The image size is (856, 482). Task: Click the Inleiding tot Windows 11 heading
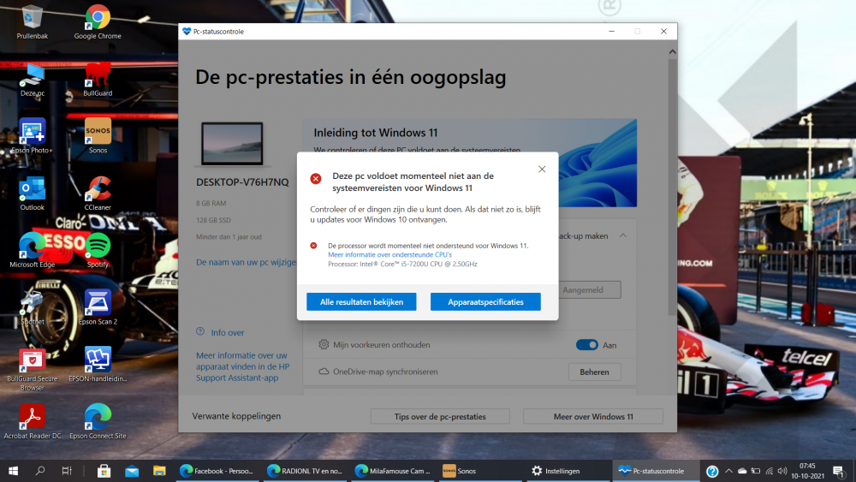pyautogui.click(x=376, y=133)
